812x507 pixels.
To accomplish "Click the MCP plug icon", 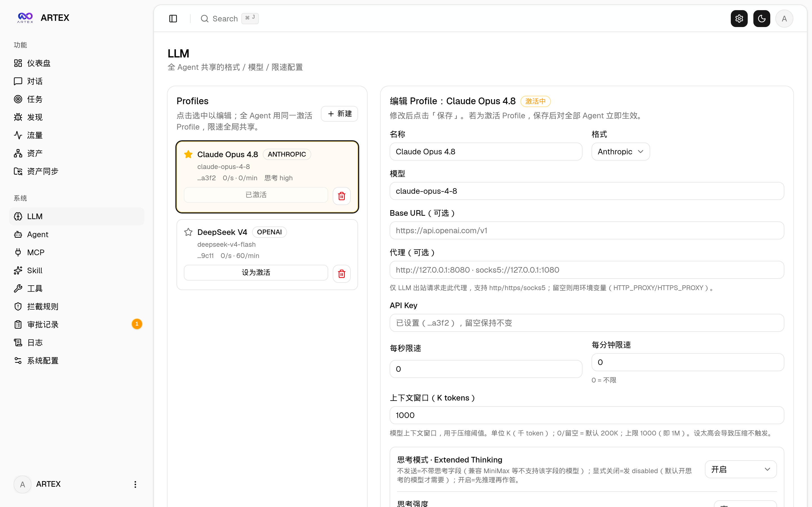I will point(18,252).
